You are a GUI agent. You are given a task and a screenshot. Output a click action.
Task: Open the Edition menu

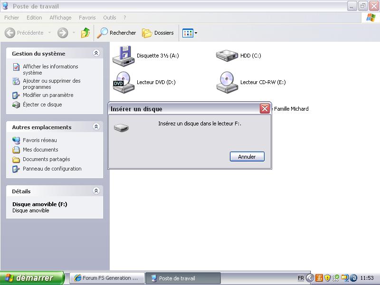(34, 18)
